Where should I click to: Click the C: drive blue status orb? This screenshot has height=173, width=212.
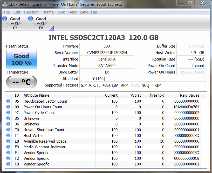[5, 19]
